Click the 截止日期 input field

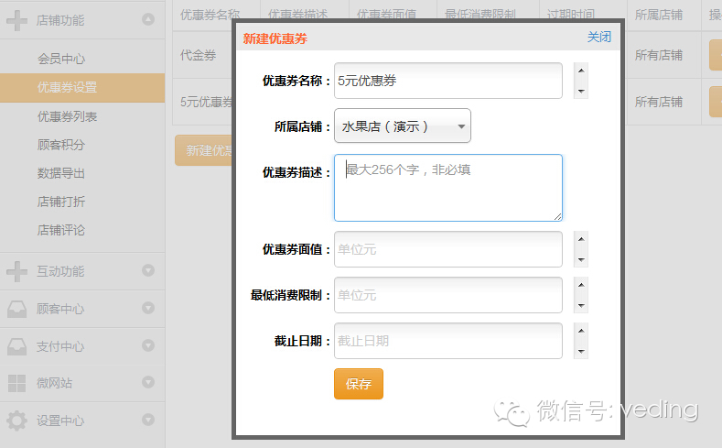pos(448,341)
